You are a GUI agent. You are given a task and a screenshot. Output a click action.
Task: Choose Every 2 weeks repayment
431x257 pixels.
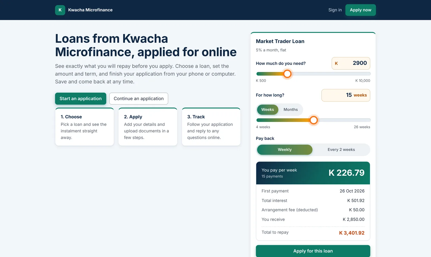click(341, 150)
